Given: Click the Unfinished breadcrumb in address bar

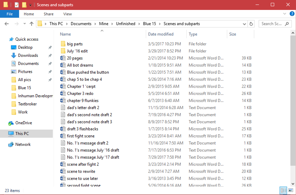Looking at the screenshot, I should pyautogui.click(x=125, y=24).
